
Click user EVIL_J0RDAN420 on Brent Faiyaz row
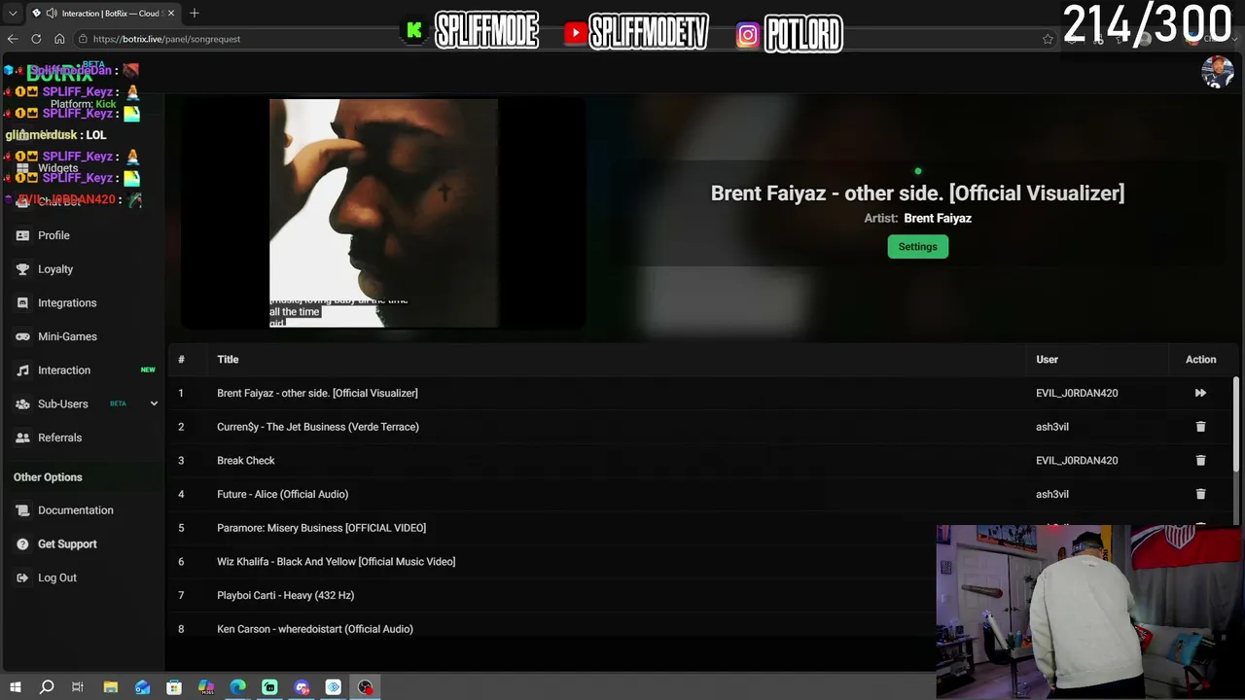(x=1077, y=393)
